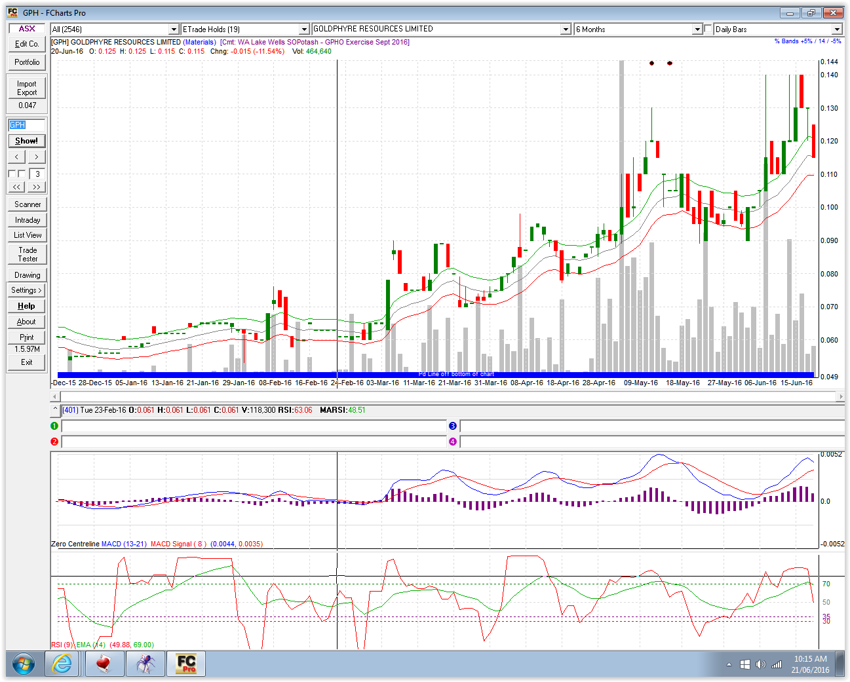Click the Import Export button

pos(27,88)
